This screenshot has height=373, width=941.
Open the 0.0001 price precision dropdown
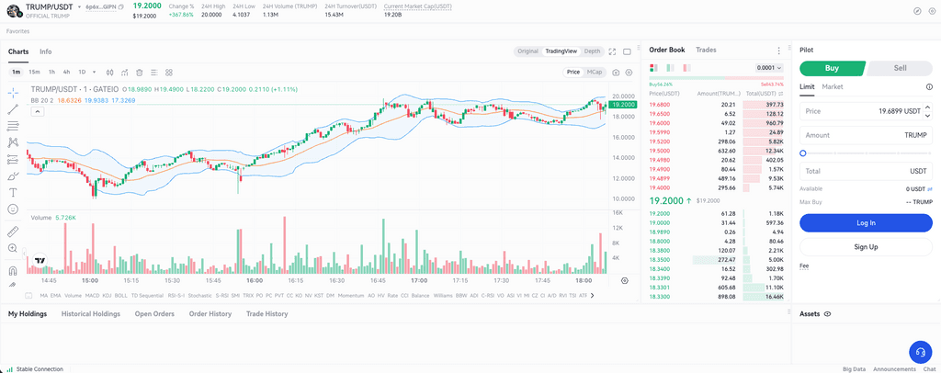pos(767,67)
